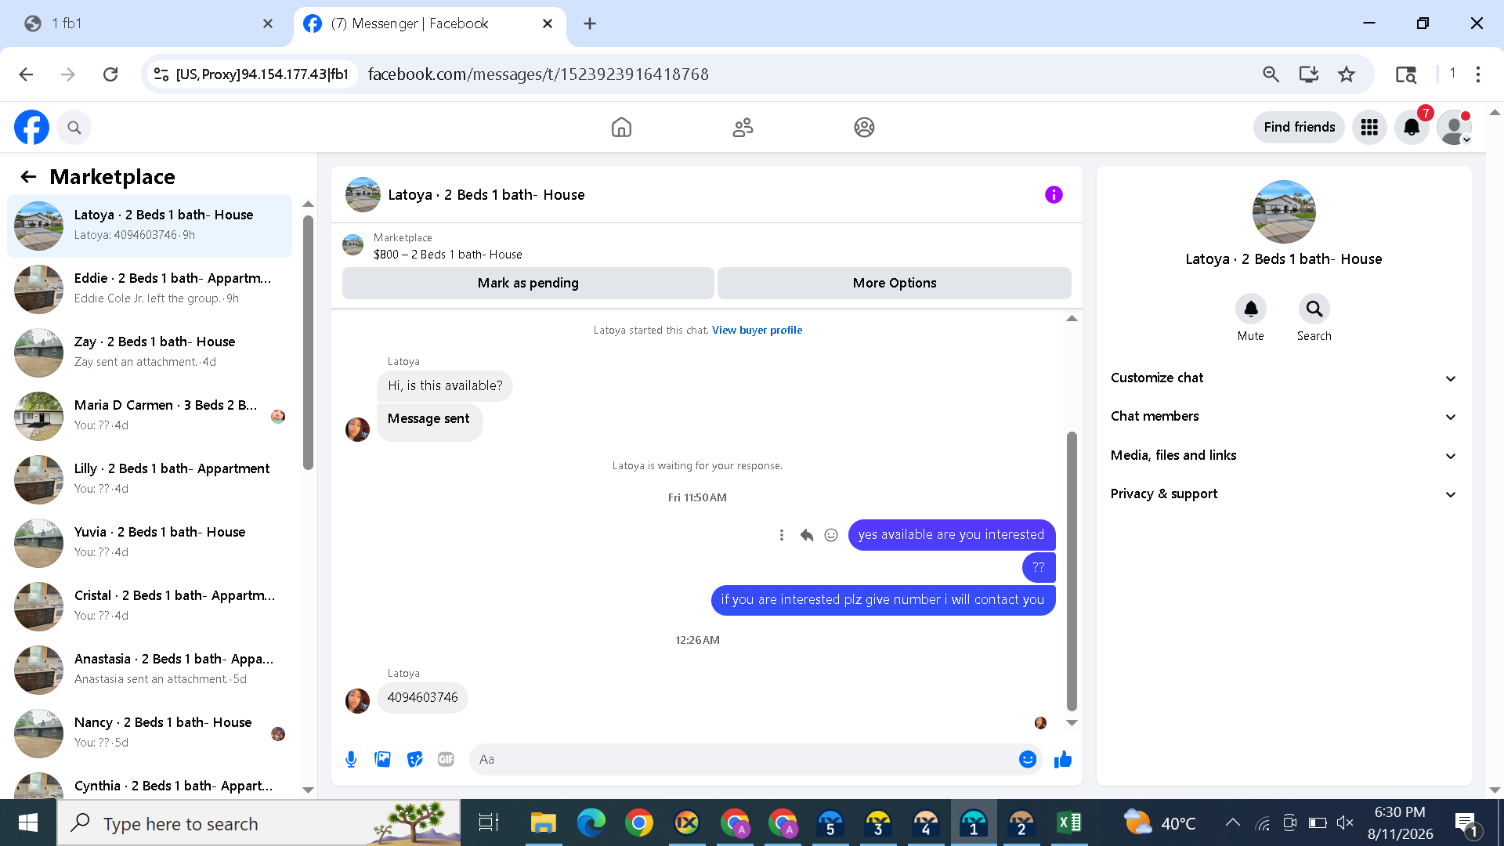
Task: Click the large listing photo in info panel
Action: (1284, 211)
